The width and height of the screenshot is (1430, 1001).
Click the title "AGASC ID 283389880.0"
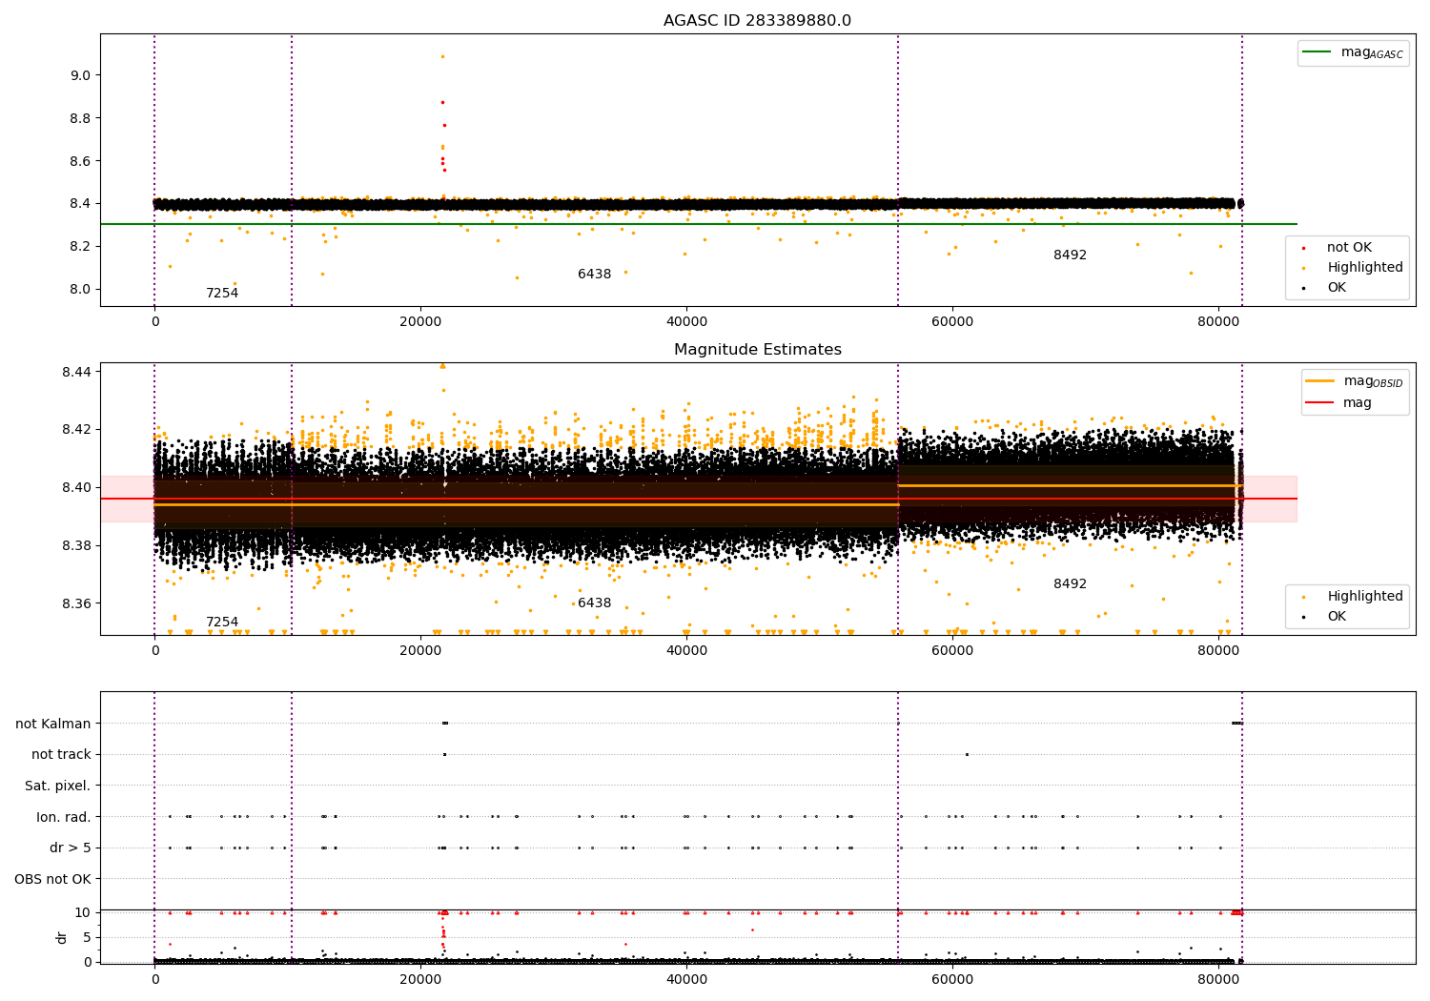click(x=757, y=21)
